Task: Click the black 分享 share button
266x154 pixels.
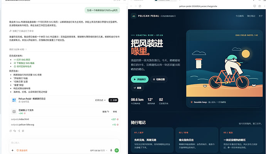Action: pos(113,100)
